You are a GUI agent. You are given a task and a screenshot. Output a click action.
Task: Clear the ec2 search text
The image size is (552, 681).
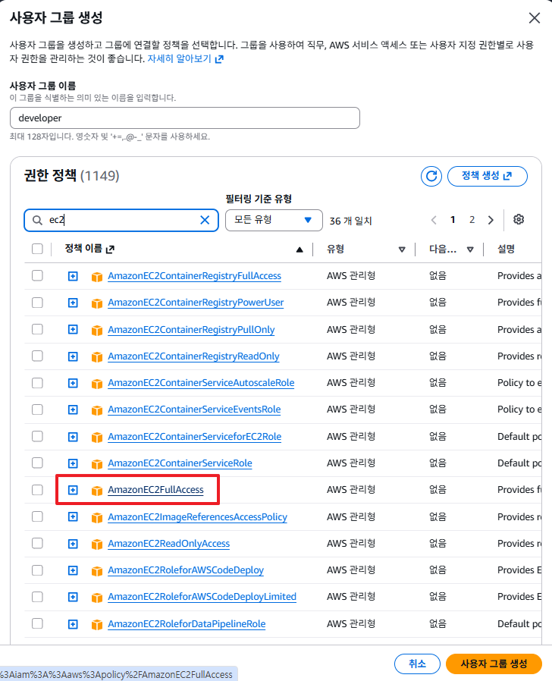click(205, 220)
